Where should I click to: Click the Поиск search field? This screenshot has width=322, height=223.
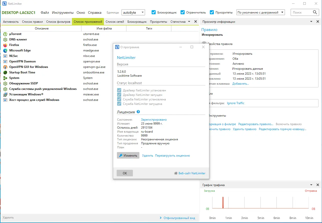[302, 12]
